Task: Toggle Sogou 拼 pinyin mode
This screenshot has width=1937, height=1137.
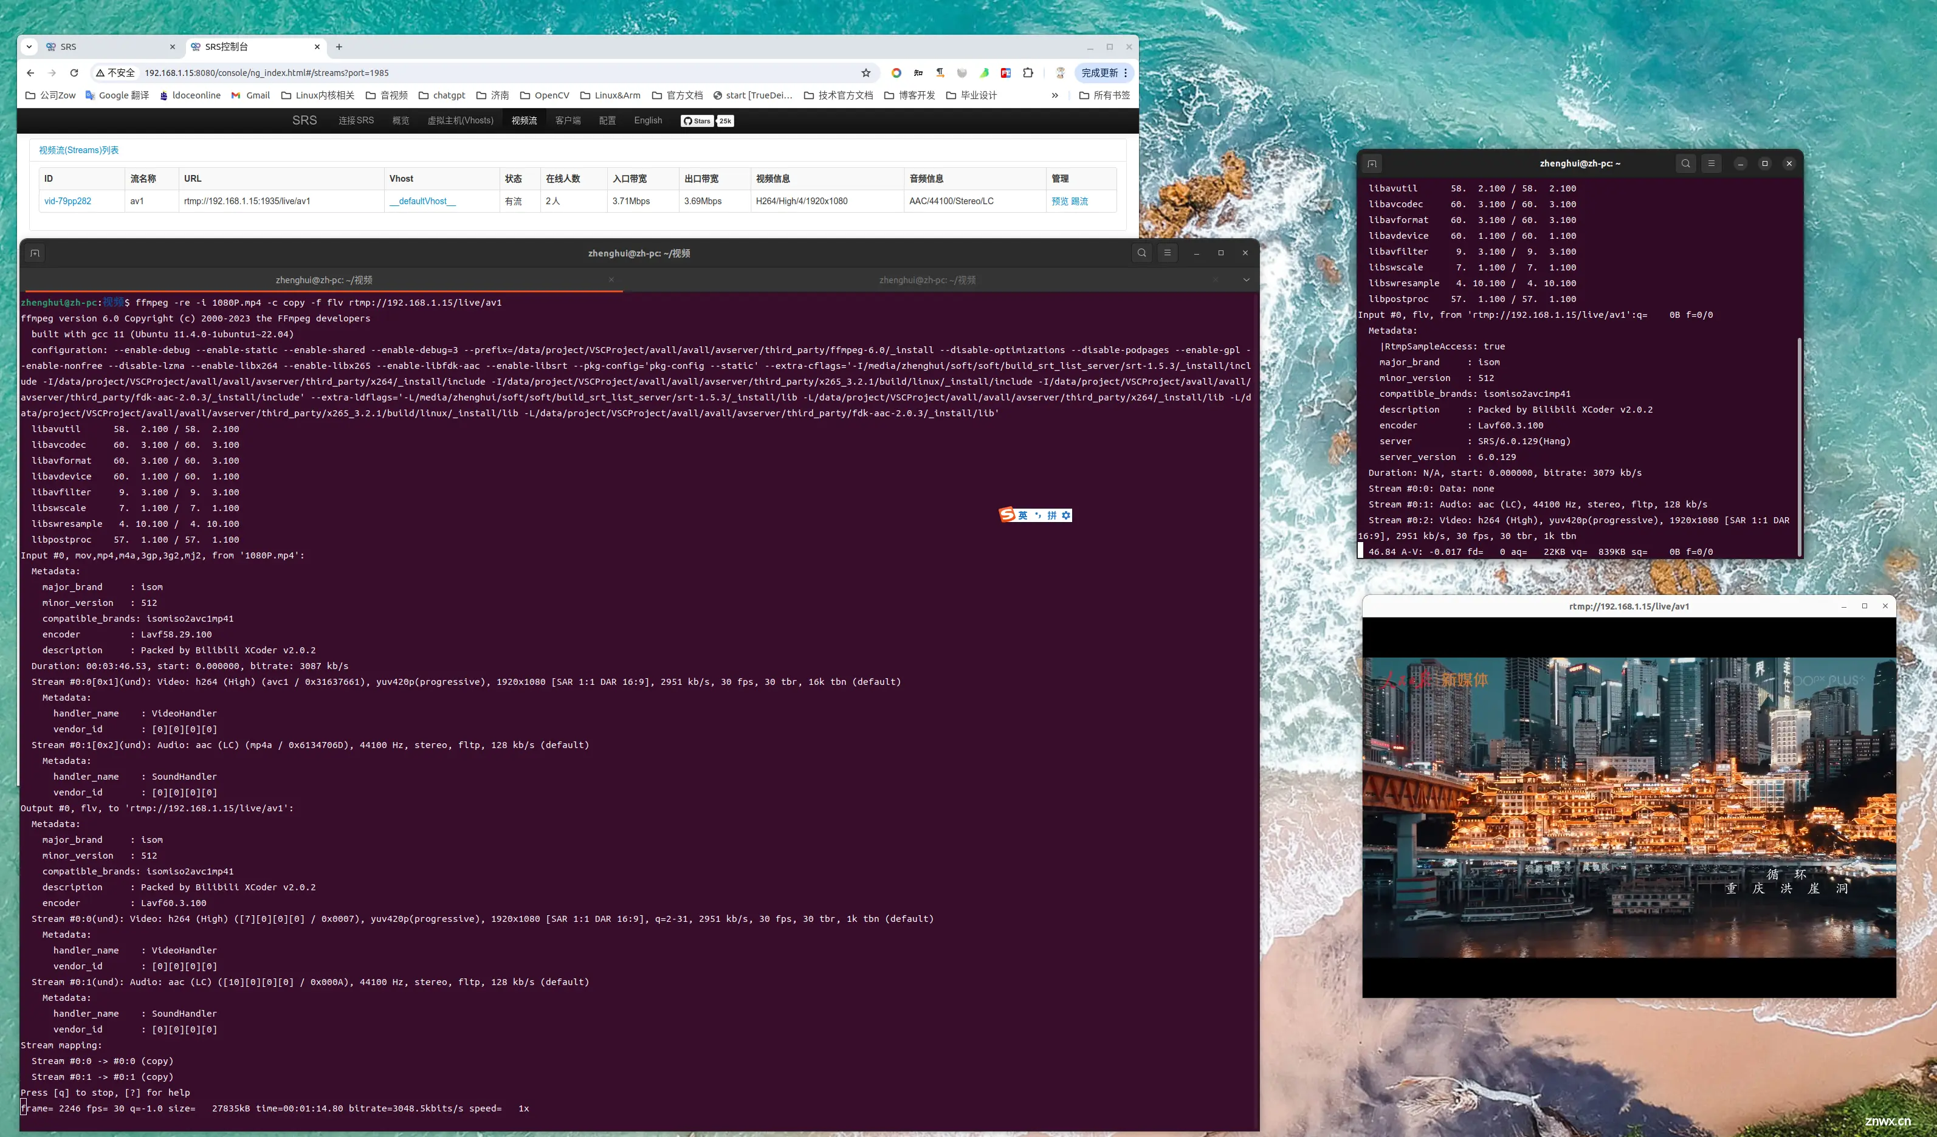Action: pos(1051,516)
